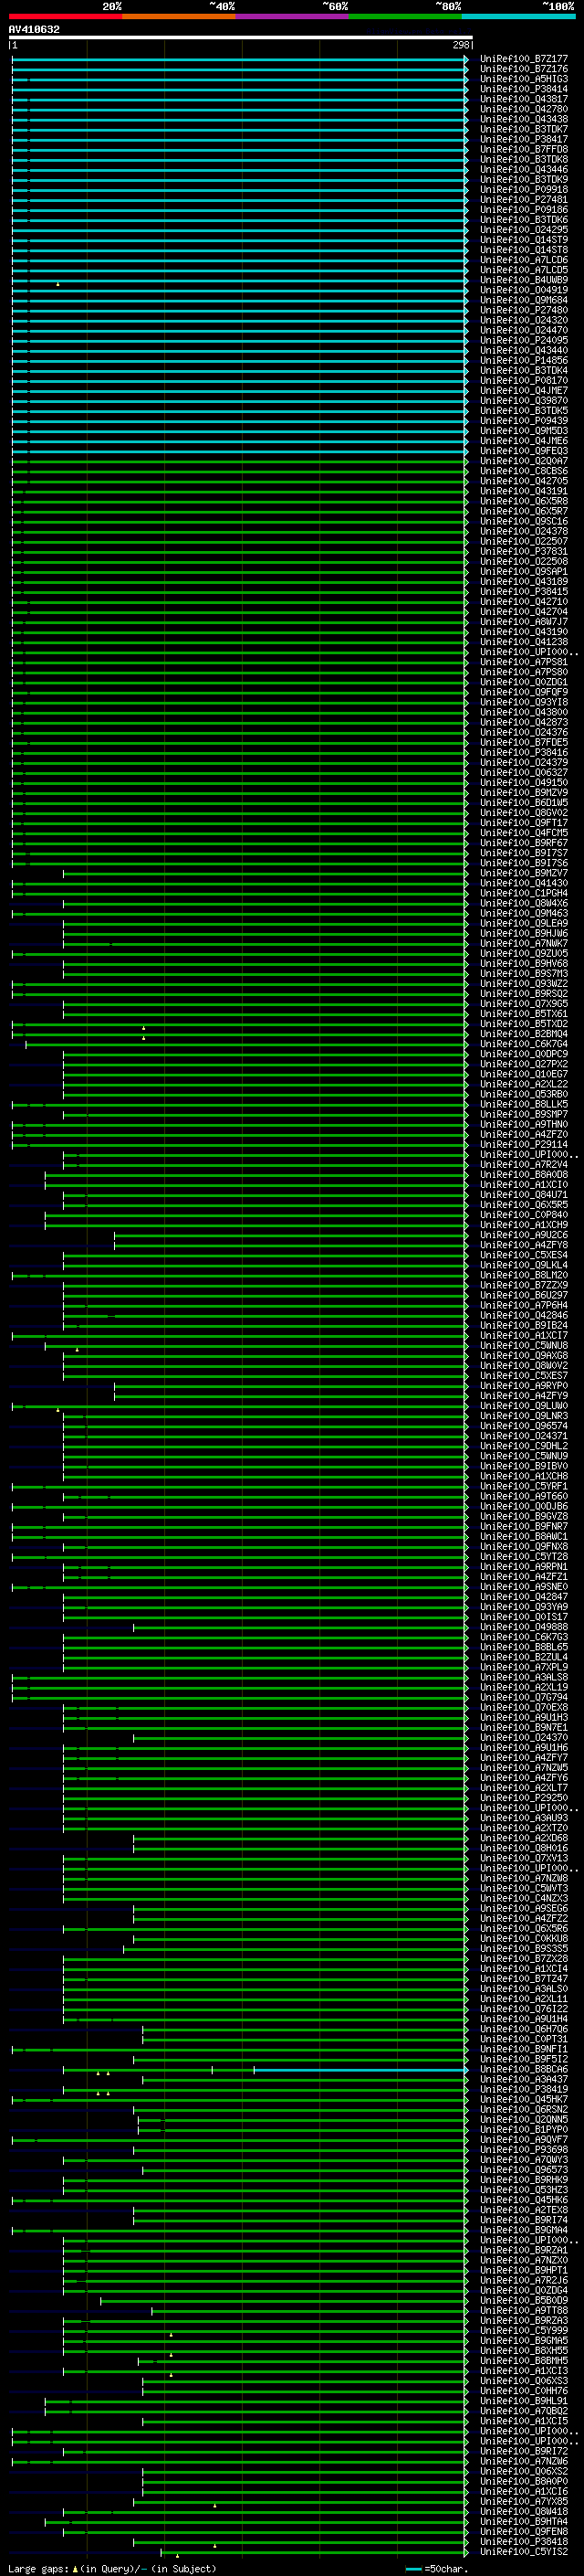
Task: Select hit label UniRef100_B7FFD8
Action: pos(524,149)
